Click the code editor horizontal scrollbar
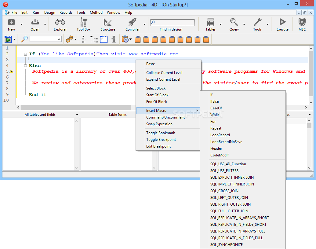This screenshot has width=316, height=249. click(76, 108)
